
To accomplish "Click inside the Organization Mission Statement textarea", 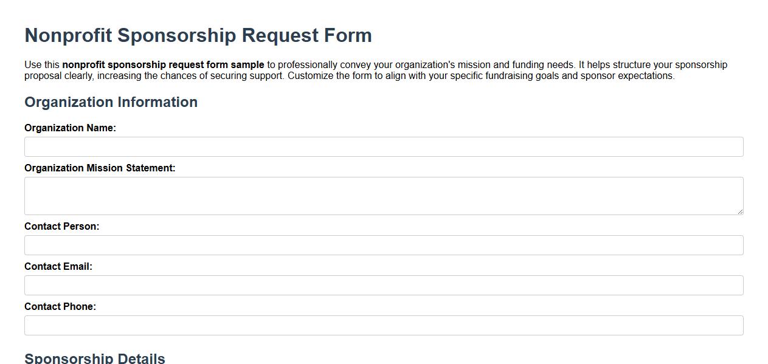I will coord(383,194).
